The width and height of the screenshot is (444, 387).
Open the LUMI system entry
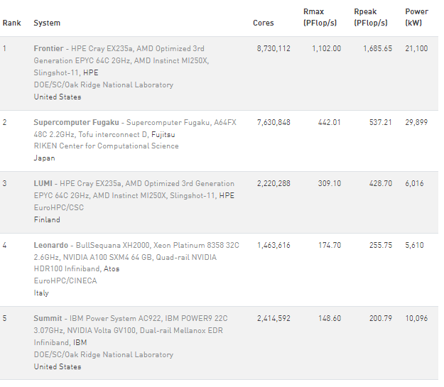pos(43,183)
